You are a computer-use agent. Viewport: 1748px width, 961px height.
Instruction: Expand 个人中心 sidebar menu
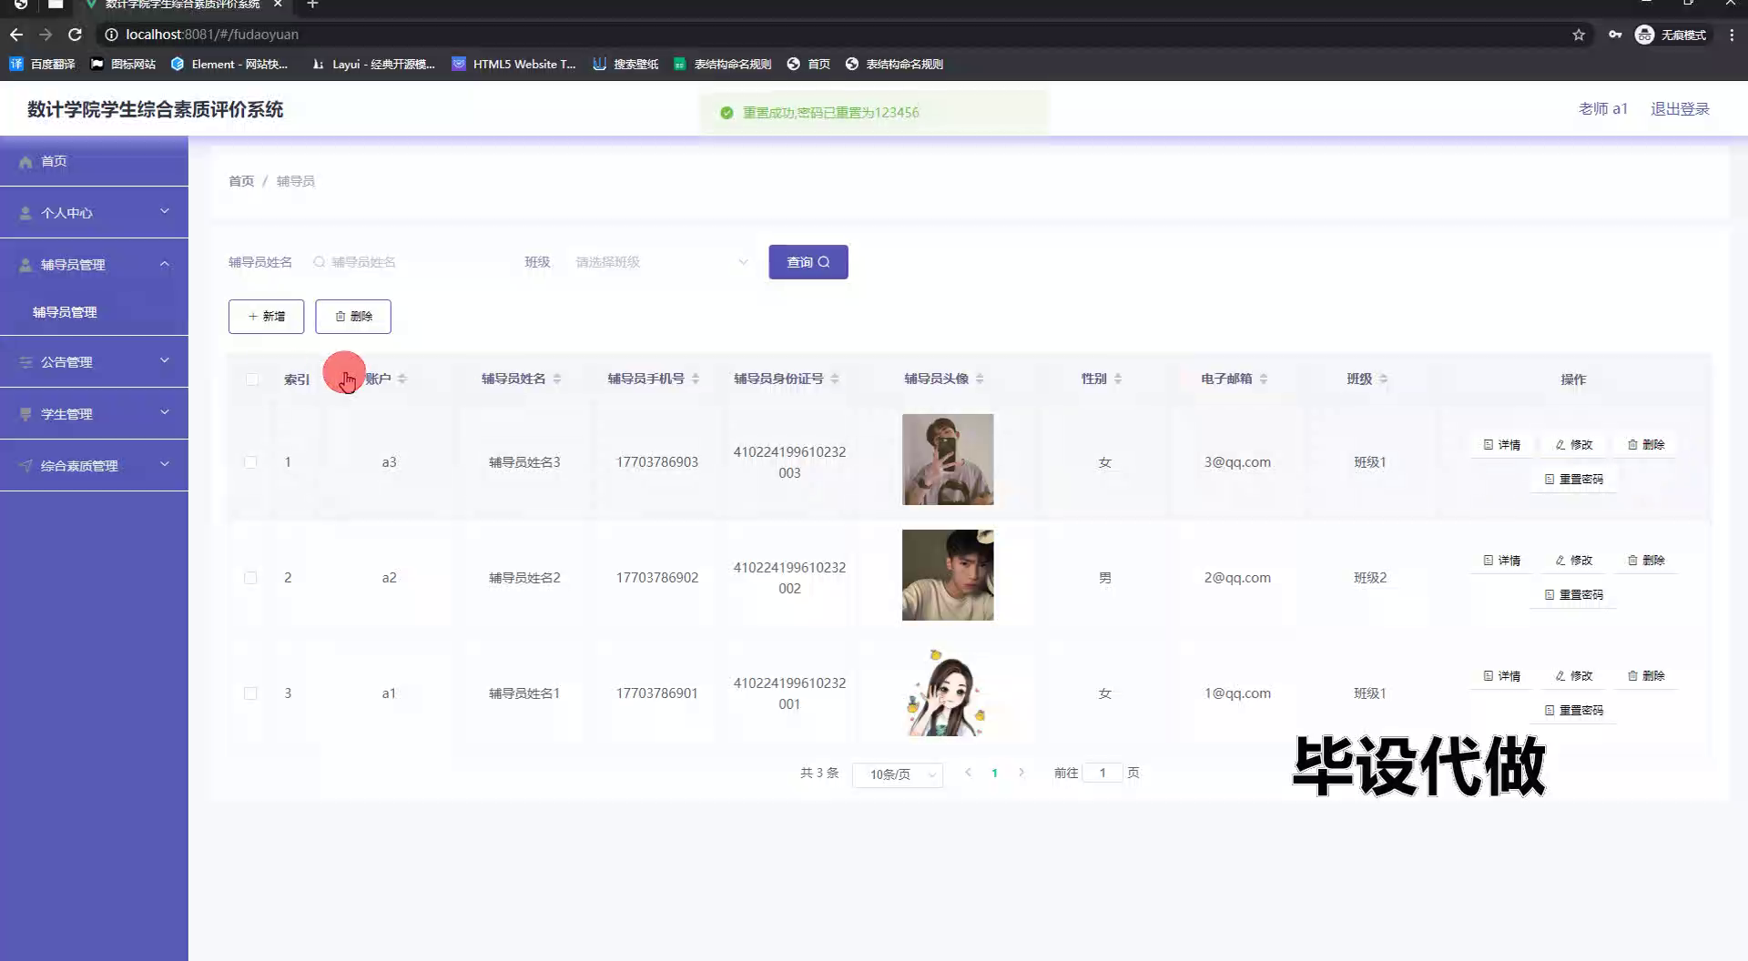[94, 212]
